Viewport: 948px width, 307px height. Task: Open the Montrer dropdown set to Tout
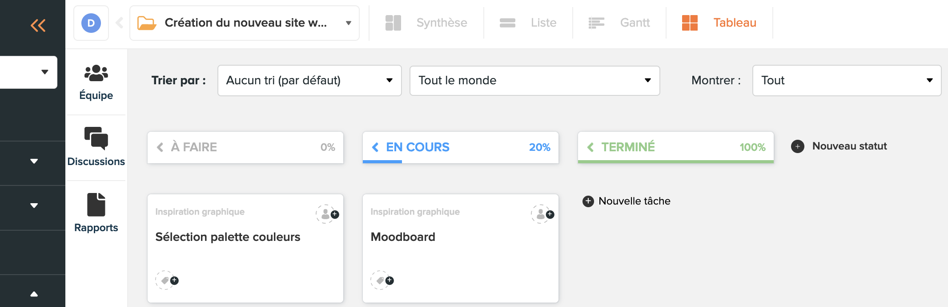click(x=847, y=80)
